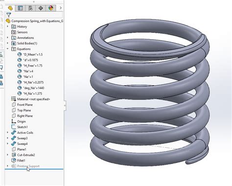Select the Right Plane icon

point(14,116)
